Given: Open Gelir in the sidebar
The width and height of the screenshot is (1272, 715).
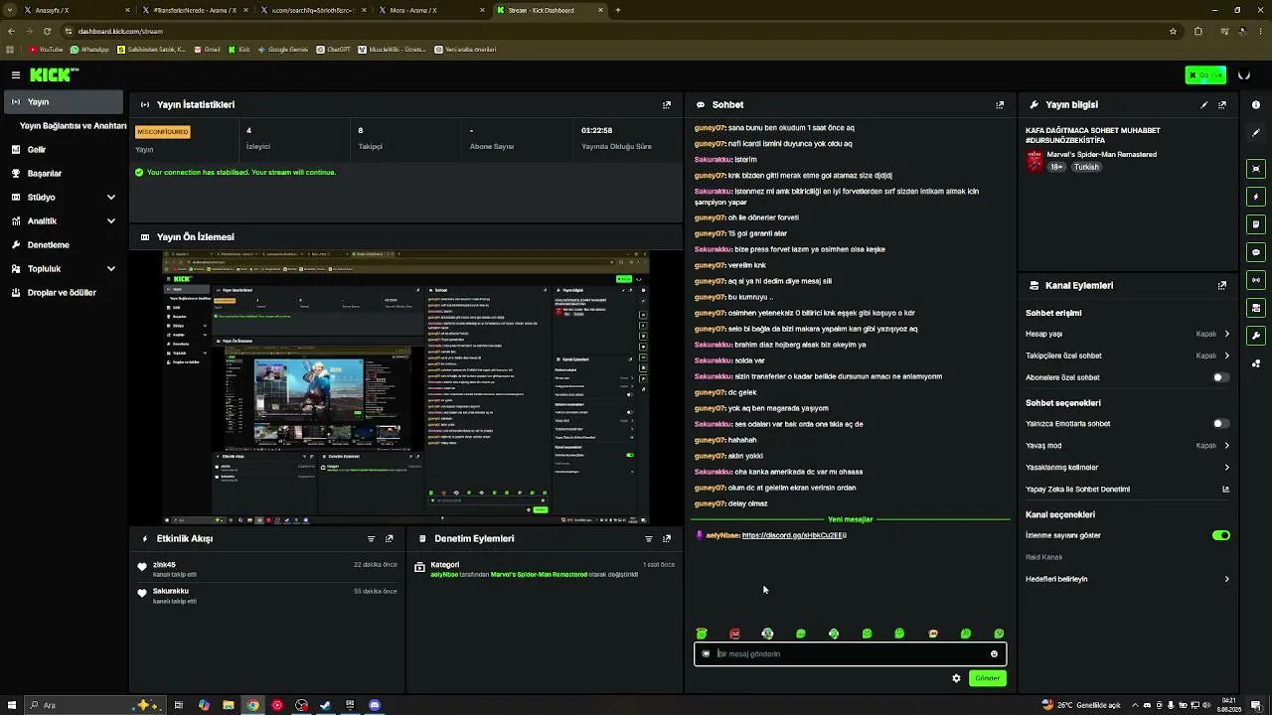Looking at the screenshot, I should point(62,149).
